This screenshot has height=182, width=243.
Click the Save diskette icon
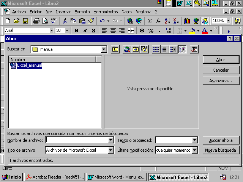click(x=25, y=20)
